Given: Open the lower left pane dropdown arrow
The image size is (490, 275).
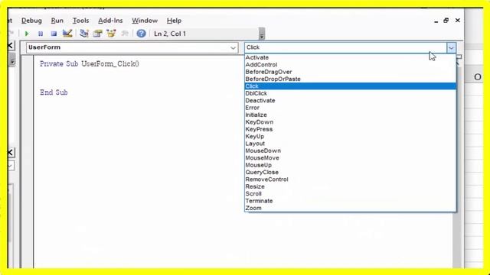Looking at the screenshot, I should (x=11, y=166).
